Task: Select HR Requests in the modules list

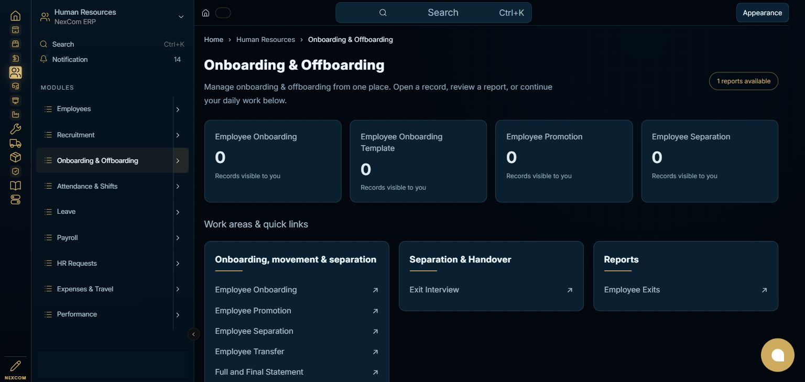Action: [x=104, y=263]
